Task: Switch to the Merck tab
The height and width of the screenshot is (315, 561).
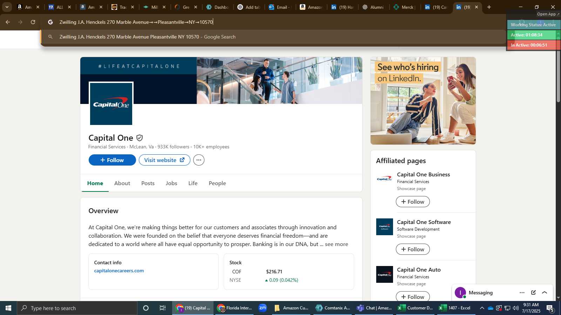Action: [x=404, y=7]
